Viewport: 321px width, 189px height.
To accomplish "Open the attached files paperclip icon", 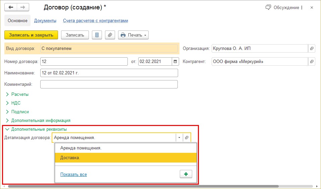I will click(110, 35).
